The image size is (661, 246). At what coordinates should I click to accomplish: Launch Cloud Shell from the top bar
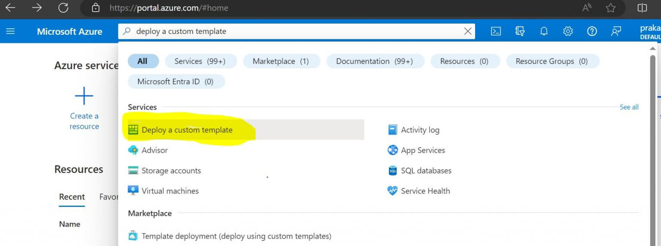[x=496, y=31]
